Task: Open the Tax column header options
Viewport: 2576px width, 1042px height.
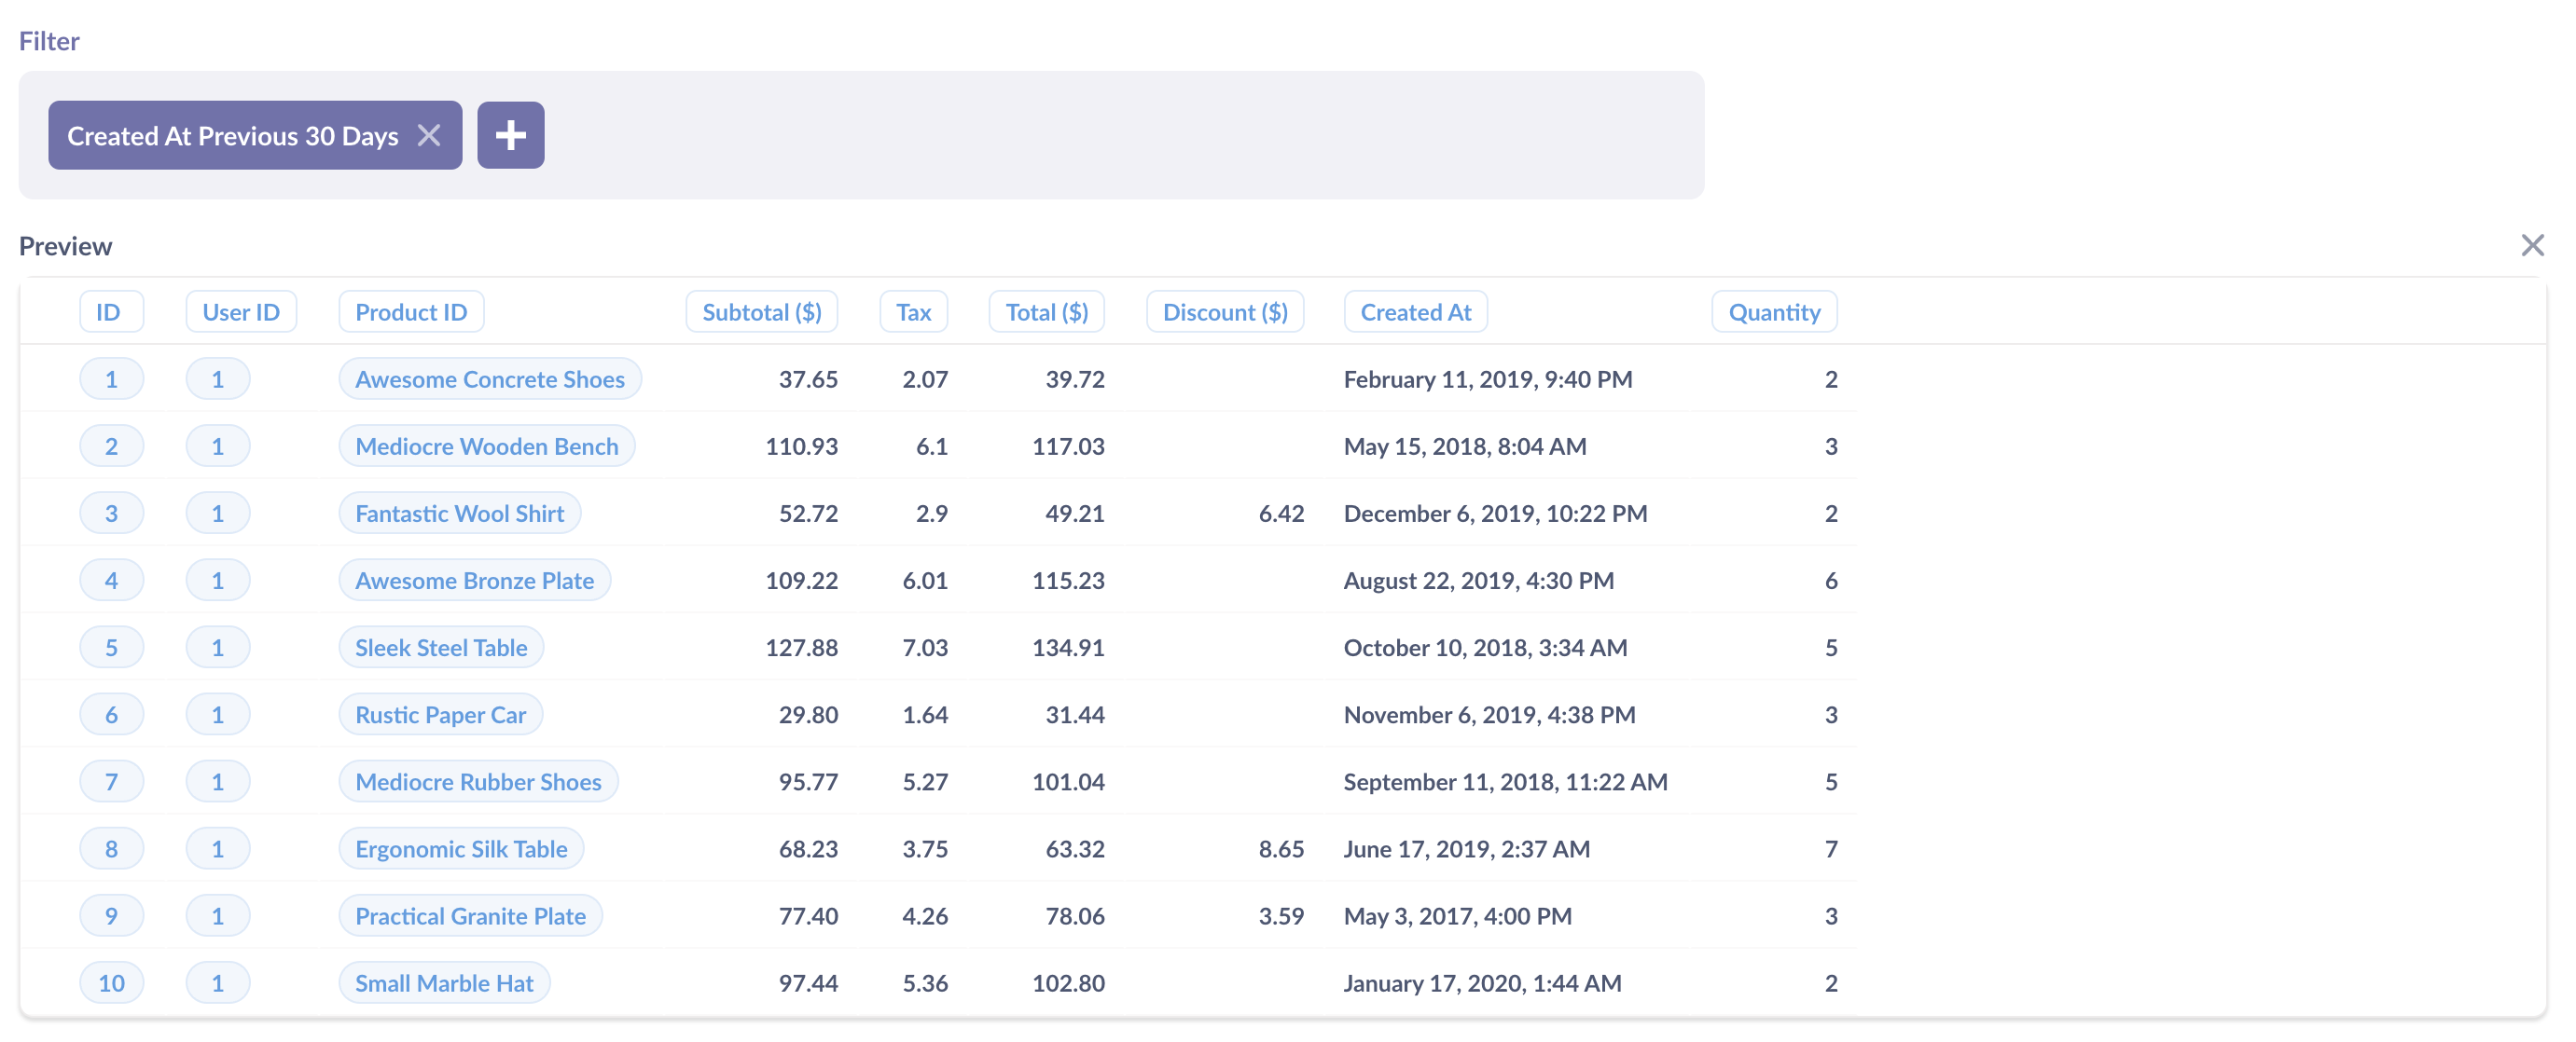Action: click(x=912, y=310)
